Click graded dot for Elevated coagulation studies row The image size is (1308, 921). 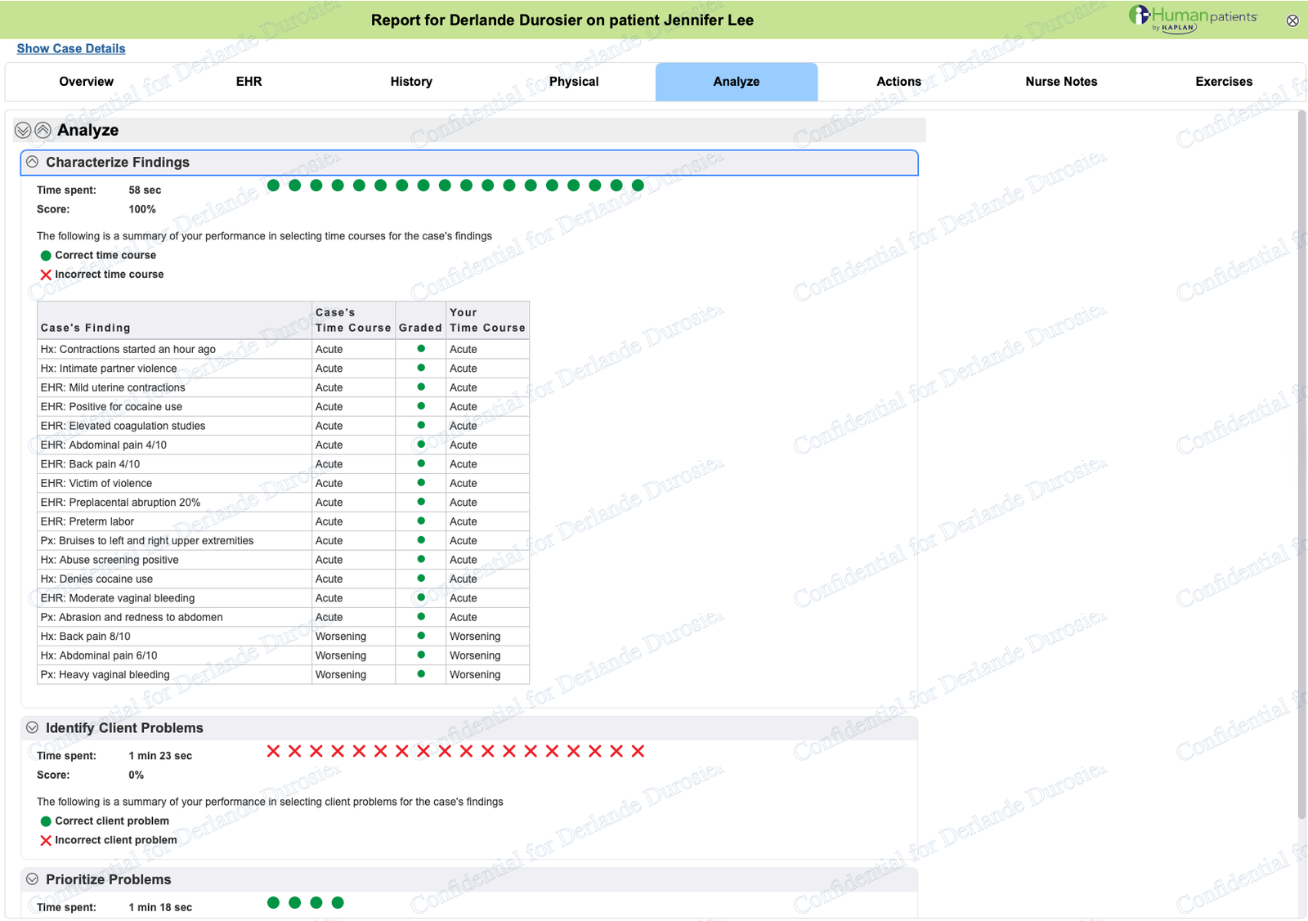pos(421,425)
